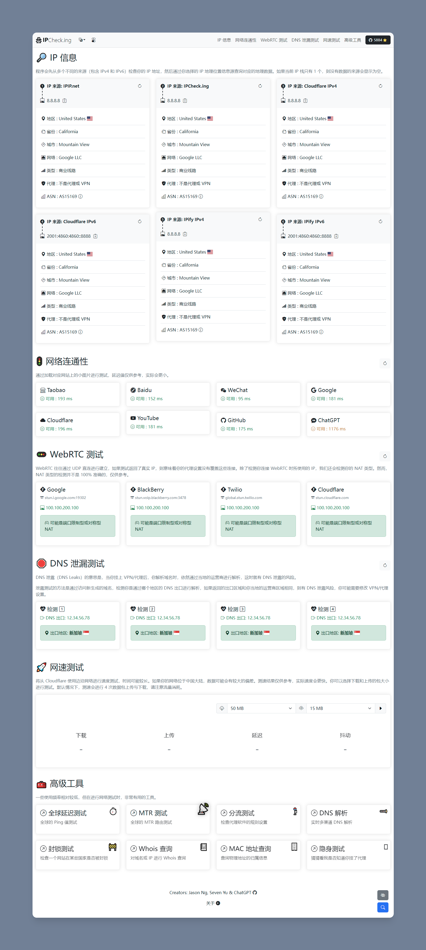The image size is (426, 950).
Task: Copy the IP address from IPIP.net card
Action: coord(65,101)
